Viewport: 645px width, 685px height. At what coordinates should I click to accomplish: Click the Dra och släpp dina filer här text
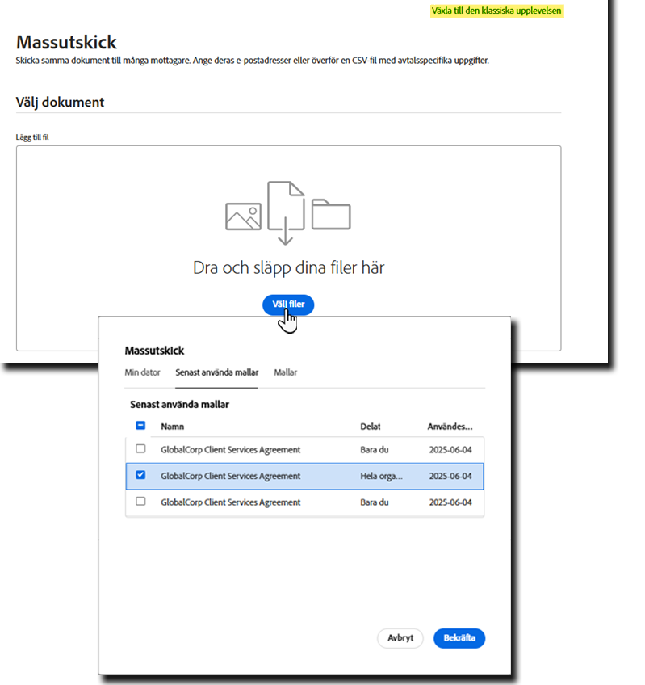pyautogui.click(x=288, y=267)
